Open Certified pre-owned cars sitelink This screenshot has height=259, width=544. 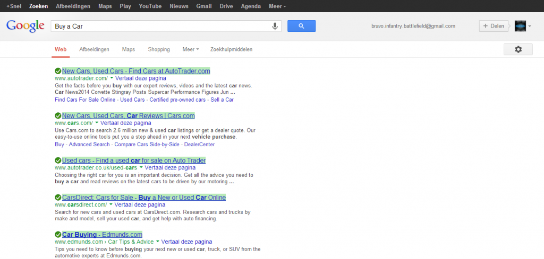click(177, 100)
